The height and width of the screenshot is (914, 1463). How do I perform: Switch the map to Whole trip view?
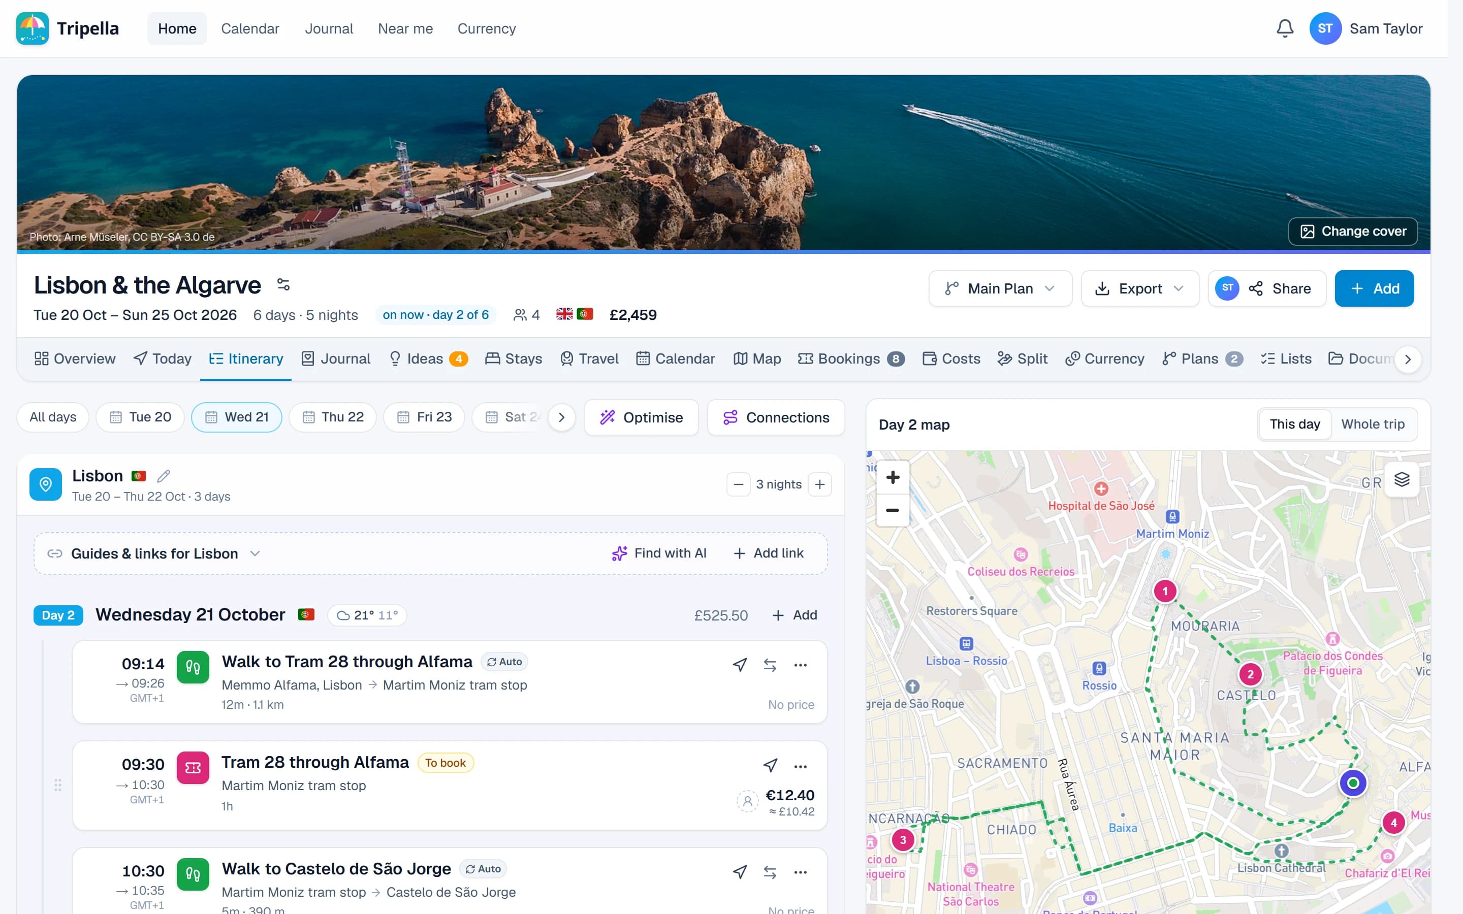coord(1372,425)
